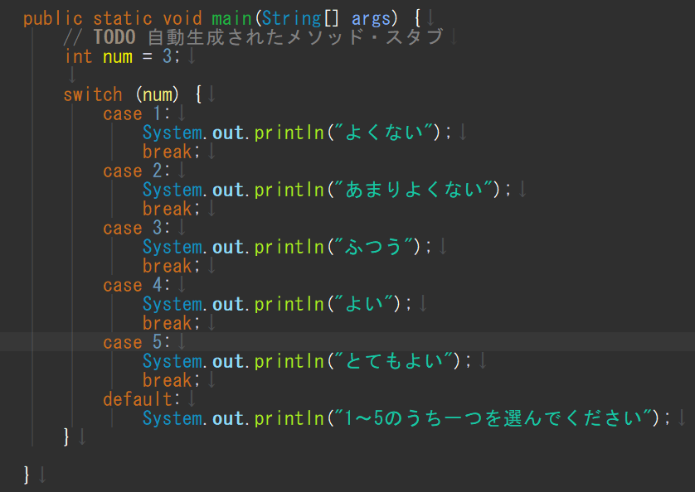Select the case 3 label
Image resolution: width=695 pixels, height=492 pixels.
pyautogui.click(x=136, y=228)
